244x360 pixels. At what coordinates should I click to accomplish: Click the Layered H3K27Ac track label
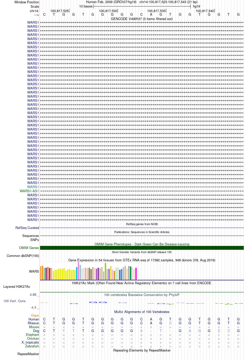pyautogui.click(x=17, y=287)
